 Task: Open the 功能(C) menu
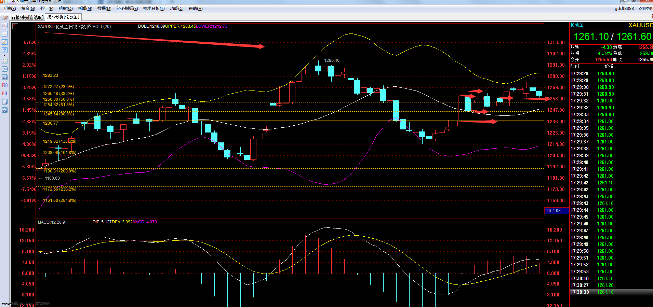pyautogui.click(x=176, y=9)
